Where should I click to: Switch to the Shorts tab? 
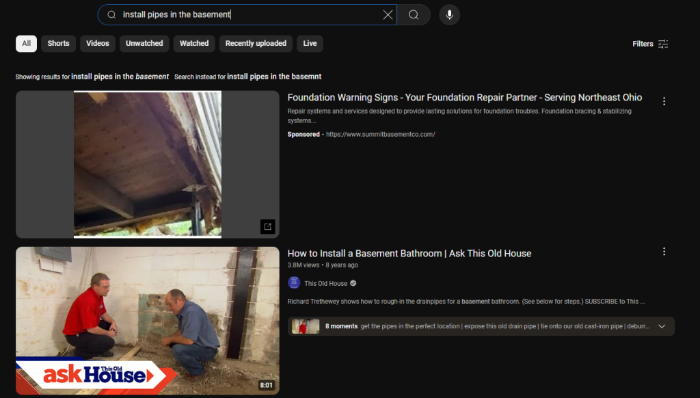click(x=58, y=43)
